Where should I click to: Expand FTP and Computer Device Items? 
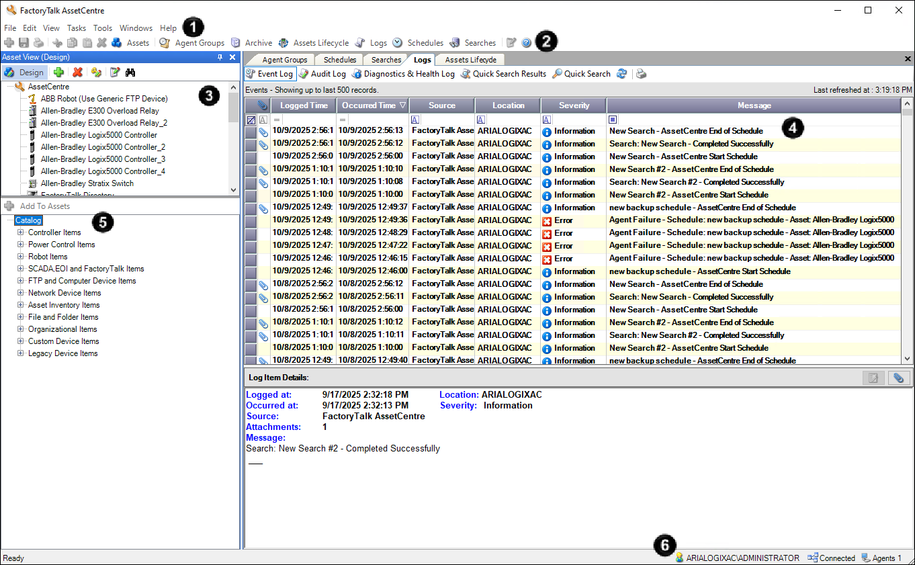pos(21,281)
